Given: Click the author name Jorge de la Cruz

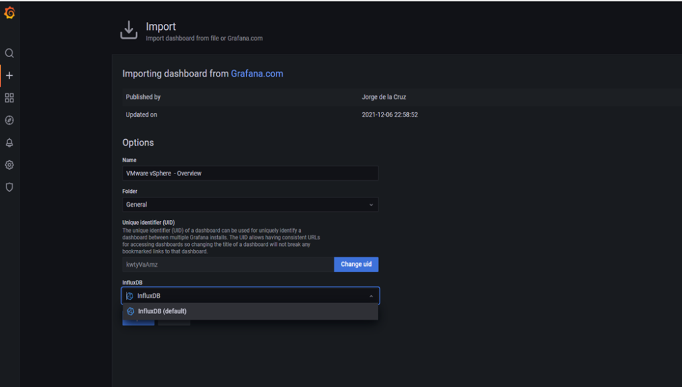Looking at the screenshot, I should 384,97.
